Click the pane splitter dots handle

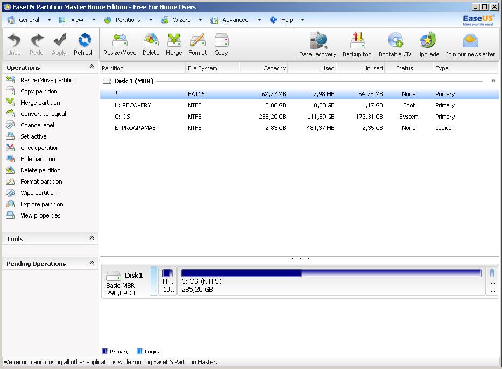coord(300,259)
